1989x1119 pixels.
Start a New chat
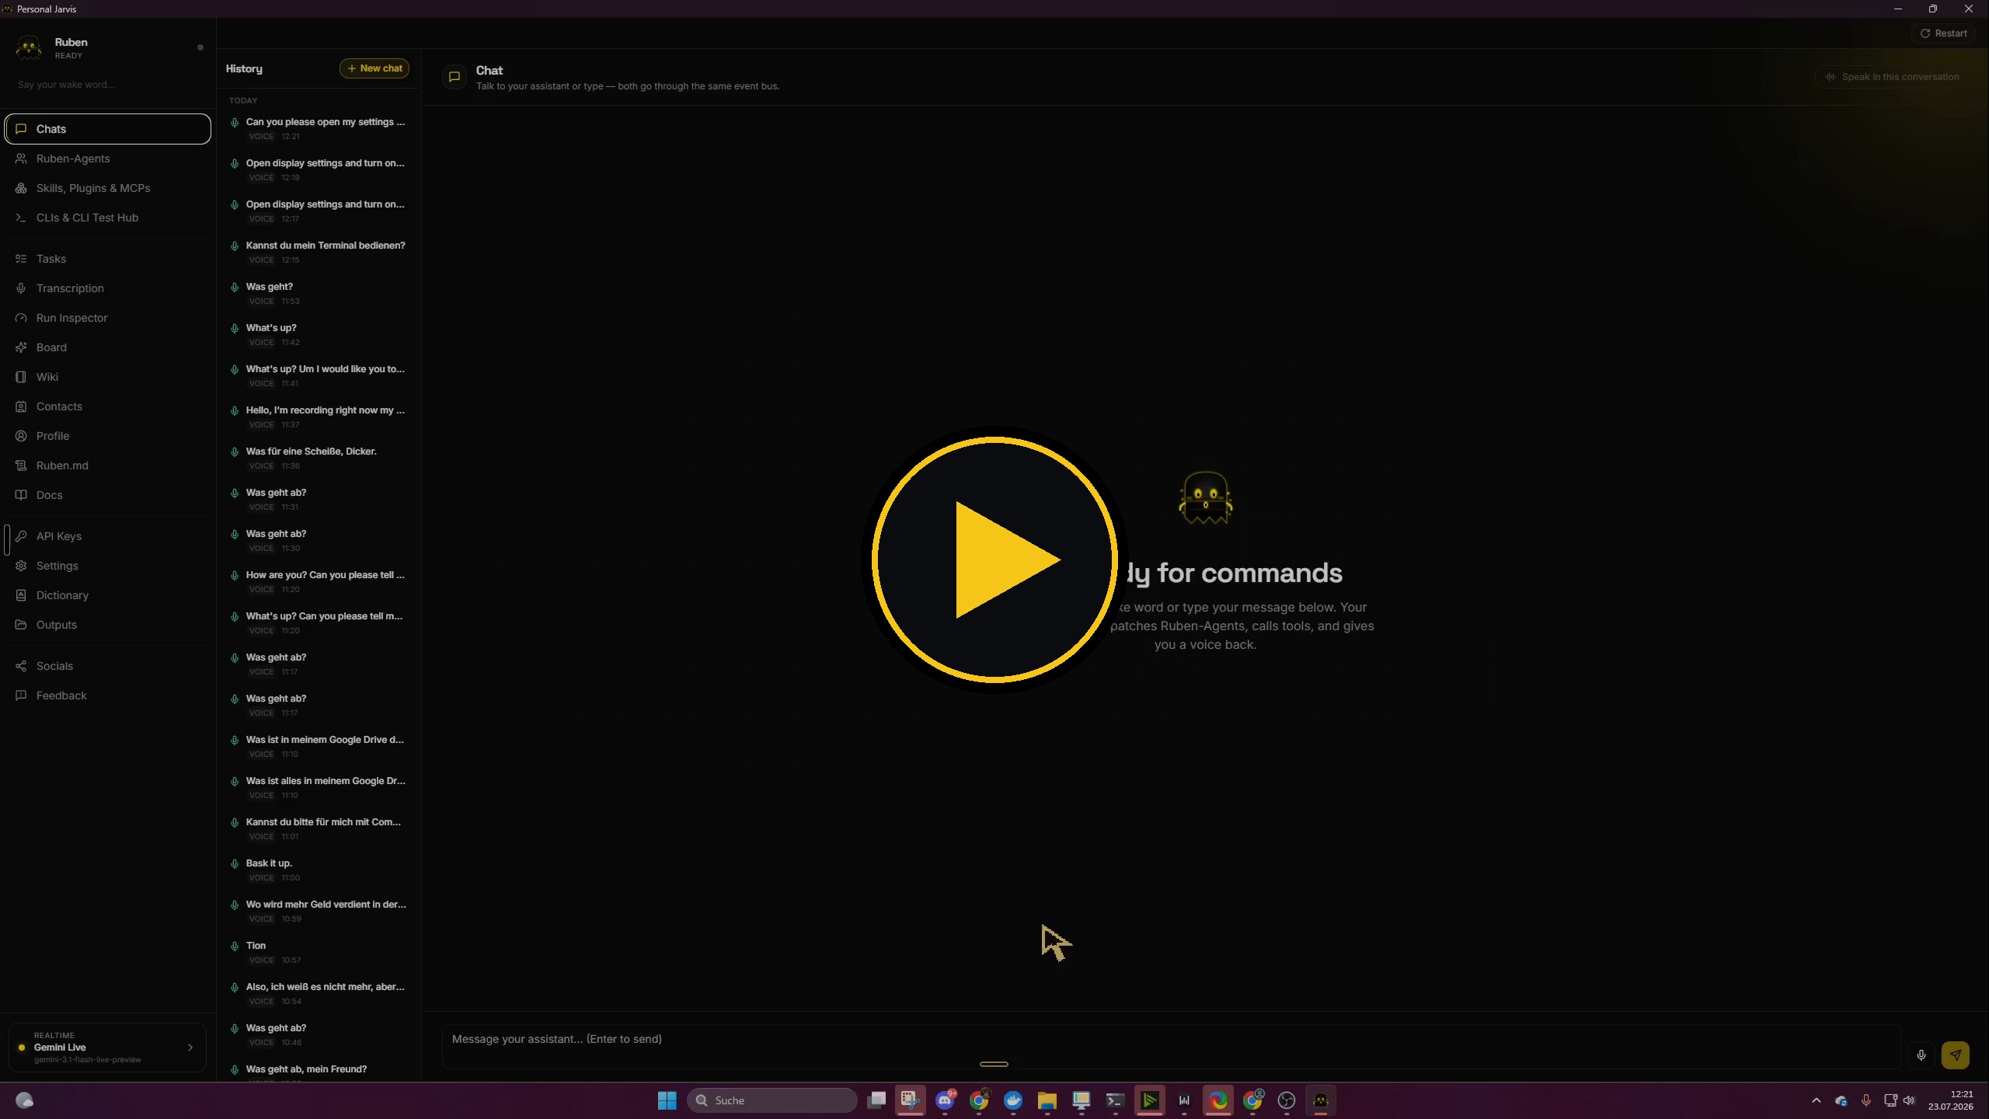point(374,68)
